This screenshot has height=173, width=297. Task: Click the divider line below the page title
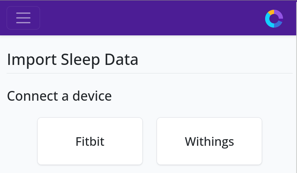click(x=150, y=73)
